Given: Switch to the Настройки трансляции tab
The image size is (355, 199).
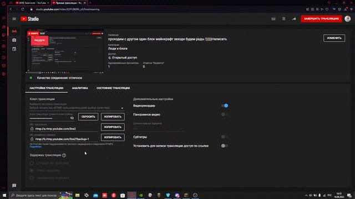Looking at the screenshot, I should [47, 88].
